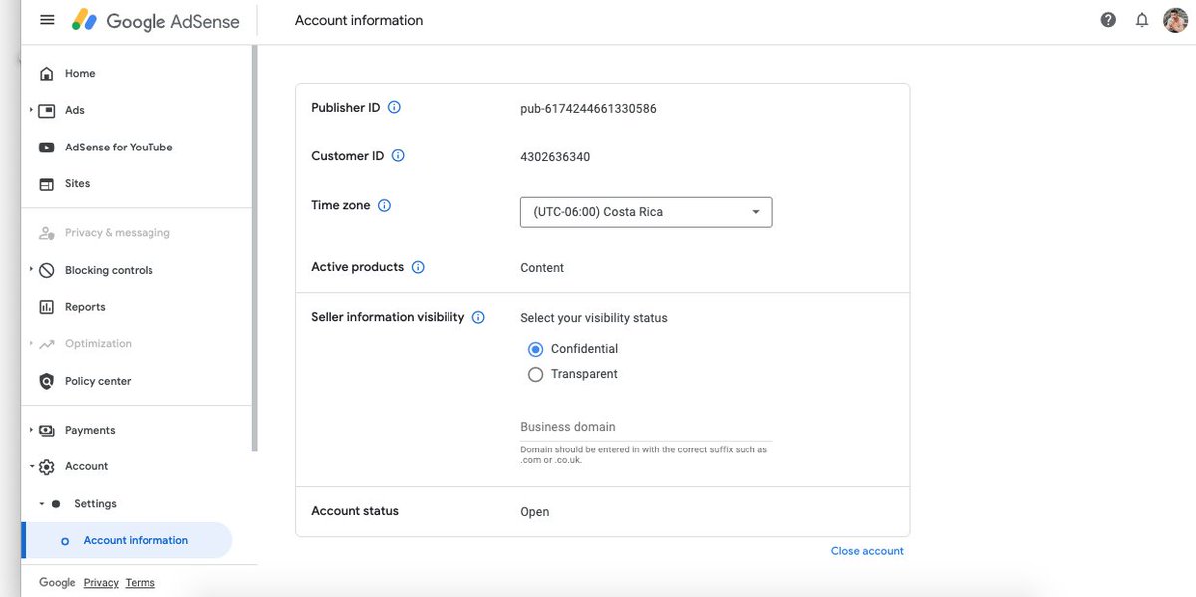Screen dimensions: 1196x597
Task: Click the Reports chart icon
Action: pos(47,307)
